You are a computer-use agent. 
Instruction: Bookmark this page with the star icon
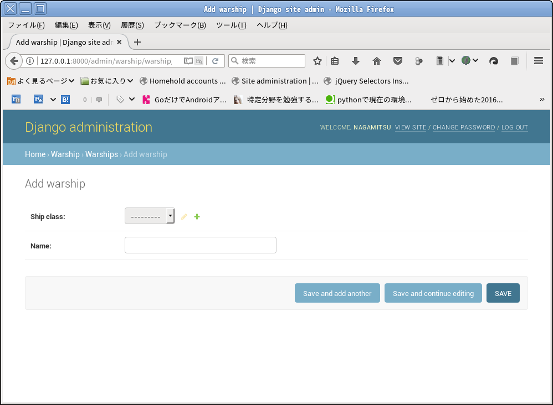318,61
